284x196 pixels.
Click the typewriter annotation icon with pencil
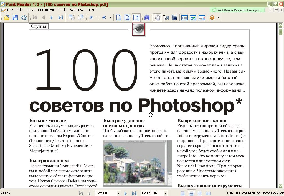coord(202,17)
